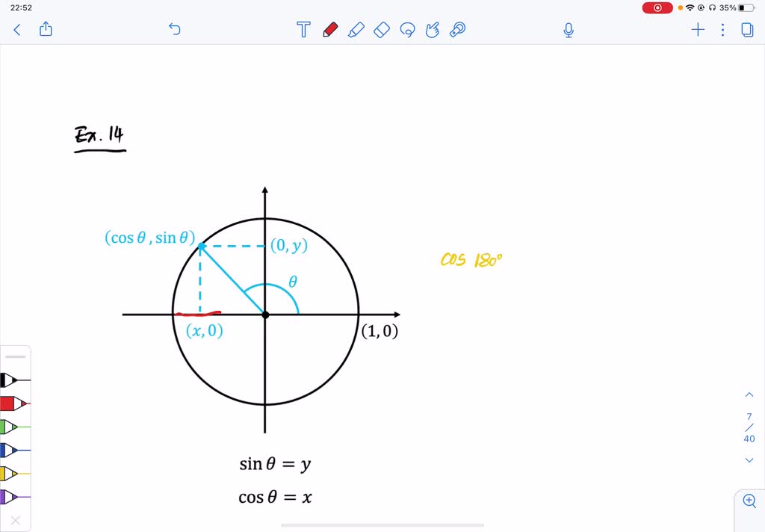Select the Text tool
This screenshot has height=532, width=765.
point(303,29)
